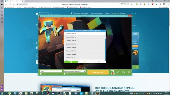Click the browser back arrow
170x95 pixels.
(x=6, y=4)
